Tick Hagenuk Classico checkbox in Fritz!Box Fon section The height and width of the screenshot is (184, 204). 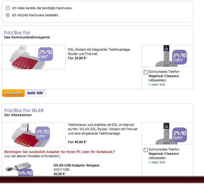pos(146,72)
